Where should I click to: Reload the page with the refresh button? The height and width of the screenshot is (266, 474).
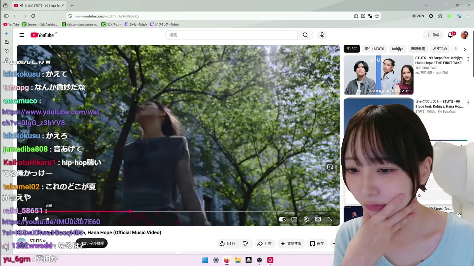point(33,16)
